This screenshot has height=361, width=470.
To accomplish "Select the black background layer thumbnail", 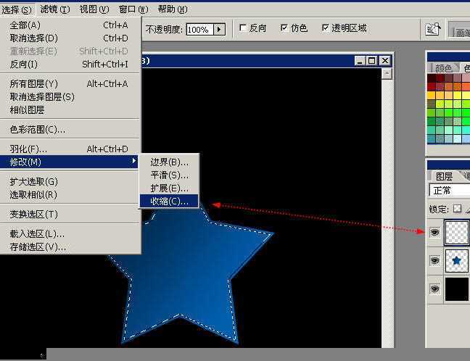I will click(456, 289).
